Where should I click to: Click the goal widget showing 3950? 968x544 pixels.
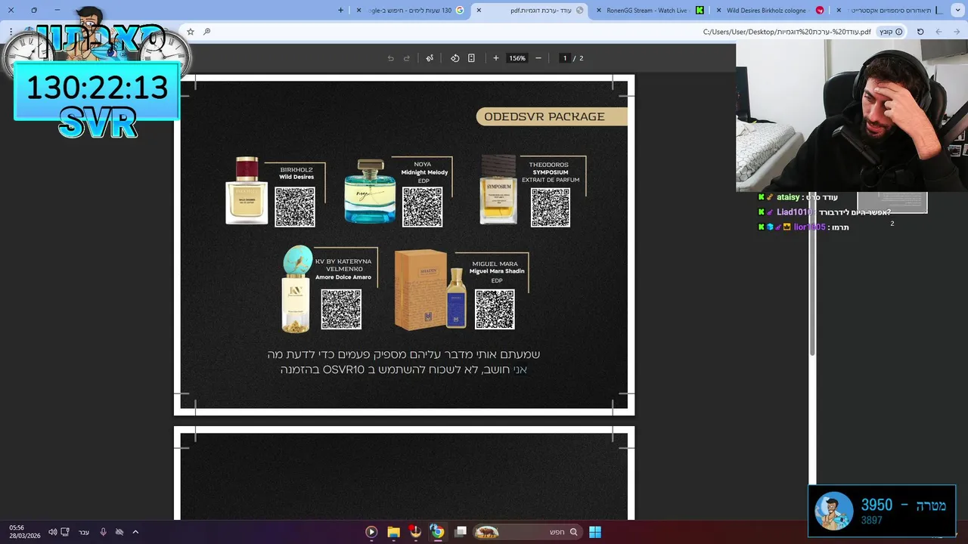(x=882, y=512)
